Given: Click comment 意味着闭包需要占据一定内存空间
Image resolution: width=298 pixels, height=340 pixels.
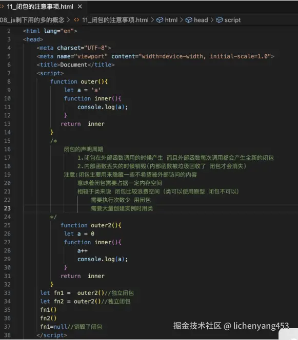Looking at the screenshot, I should click(120, 183).
